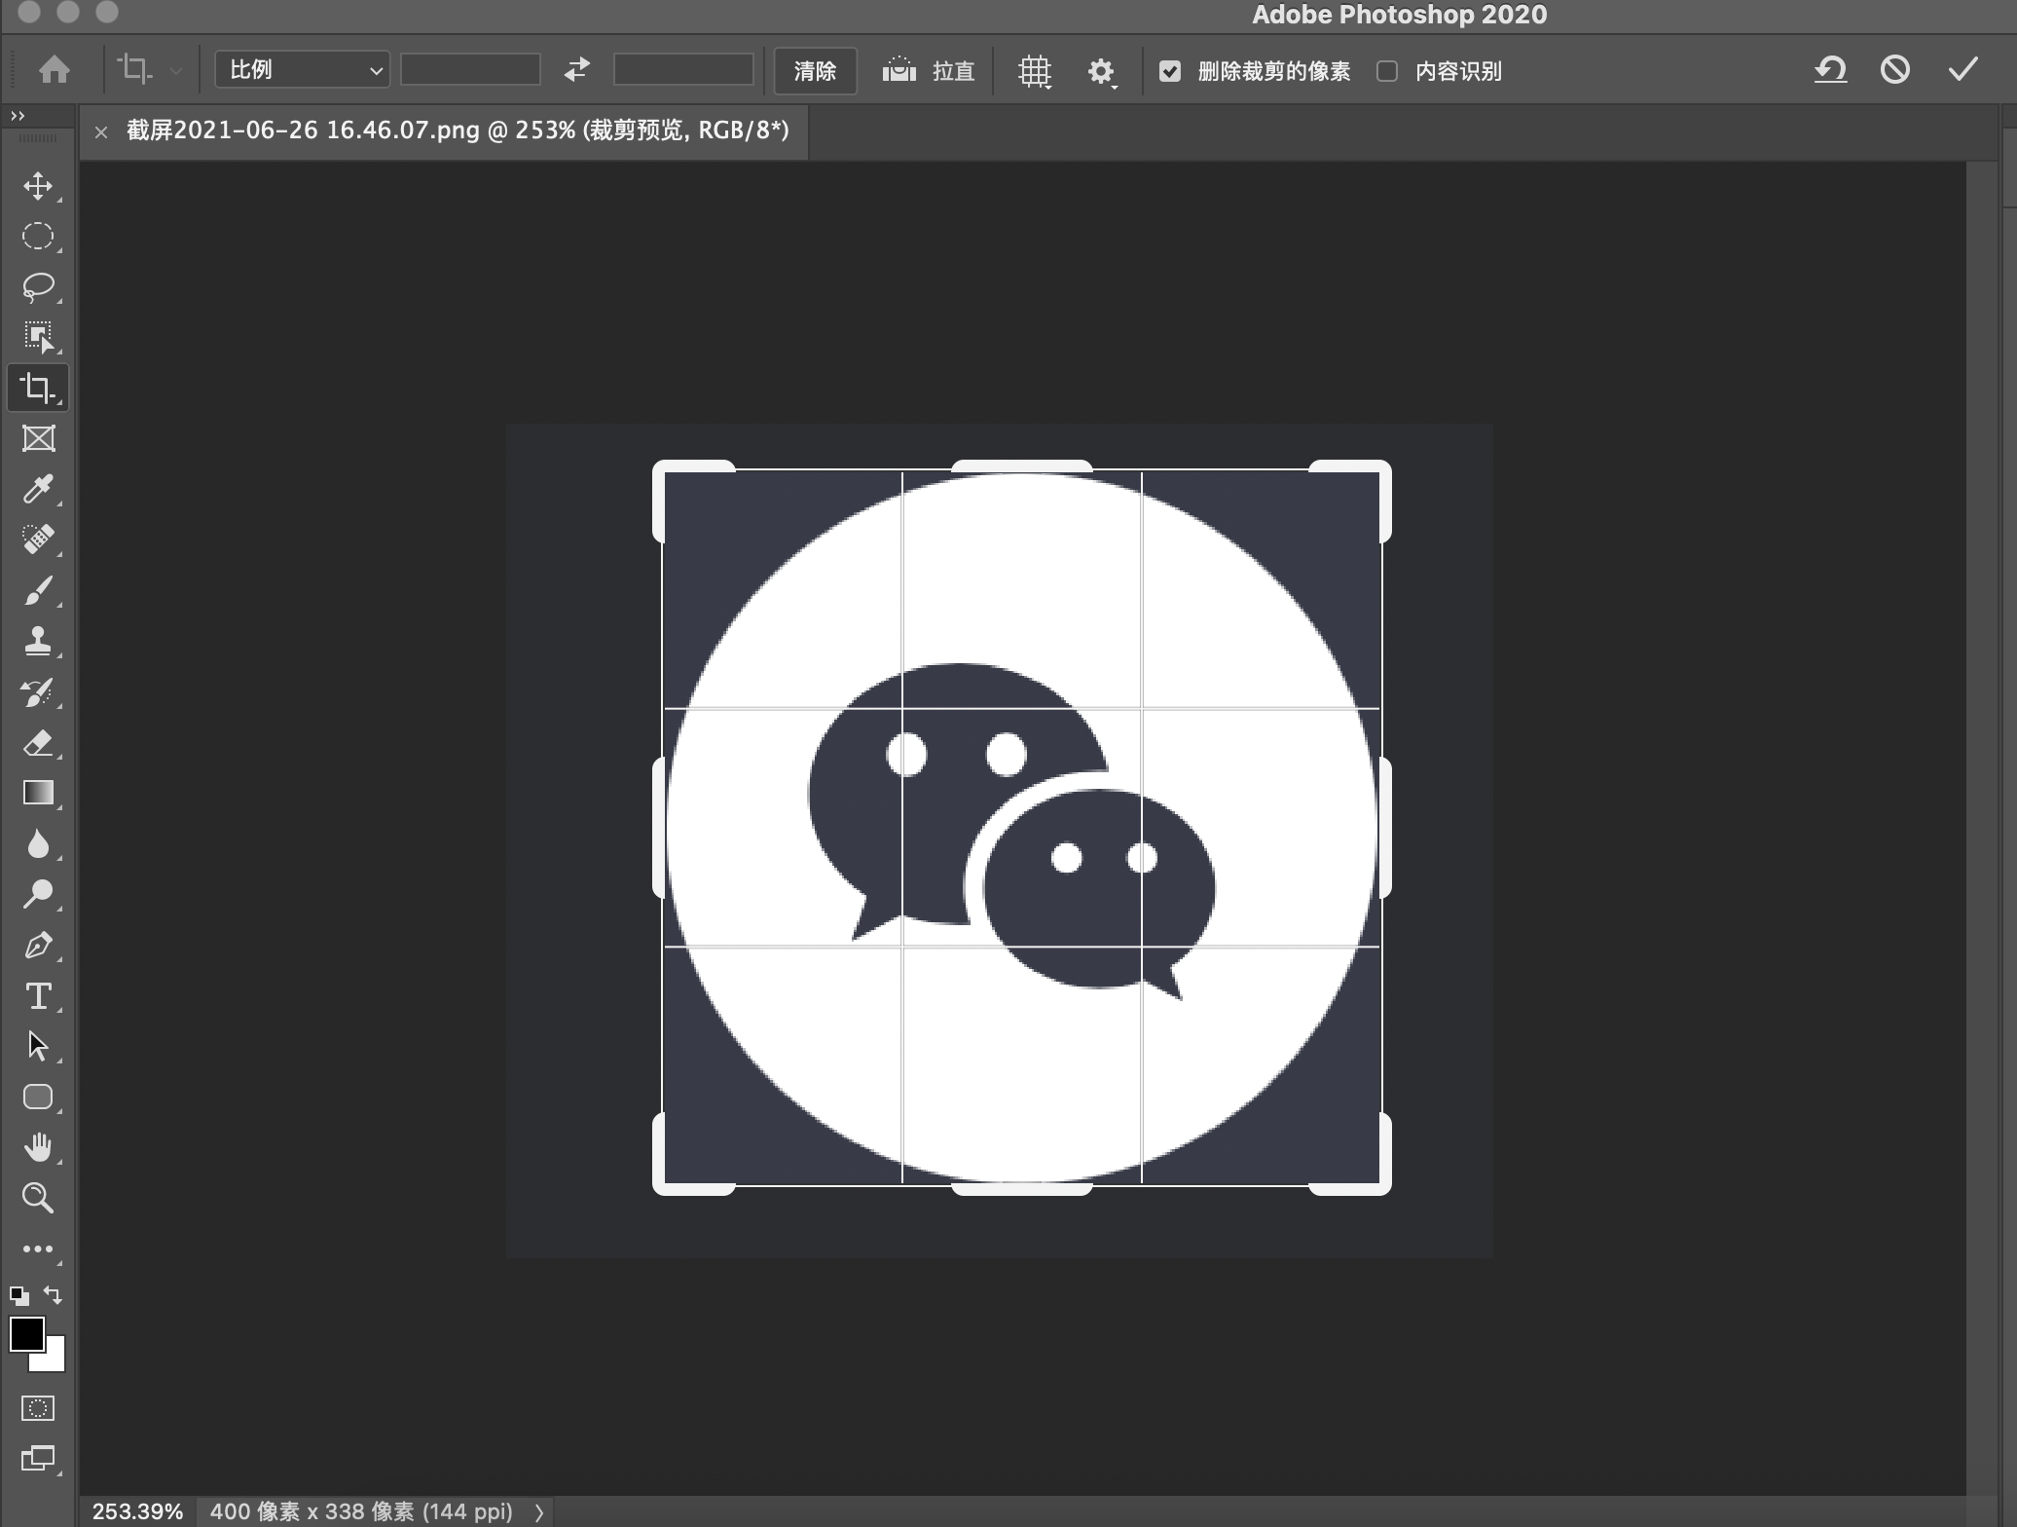Select the Gradient tool

(38, 793)
